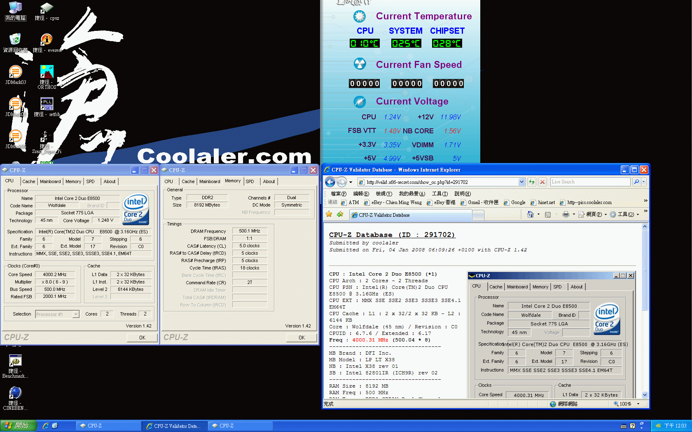The image size is (692, 432).
Task: Click the taskbar clock showing 12:03
Action: [x=675, y=426]
